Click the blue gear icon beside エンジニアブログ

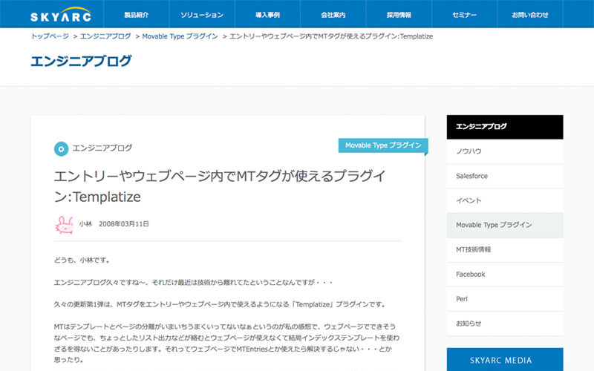(62, 149)
